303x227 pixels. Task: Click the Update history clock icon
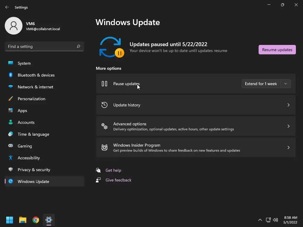point(104,105)
